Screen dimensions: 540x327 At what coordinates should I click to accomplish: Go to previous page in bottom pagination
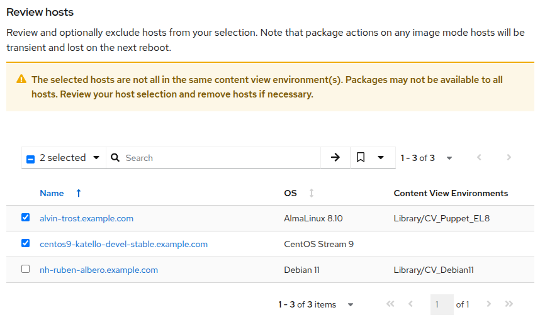click(410, 304)
